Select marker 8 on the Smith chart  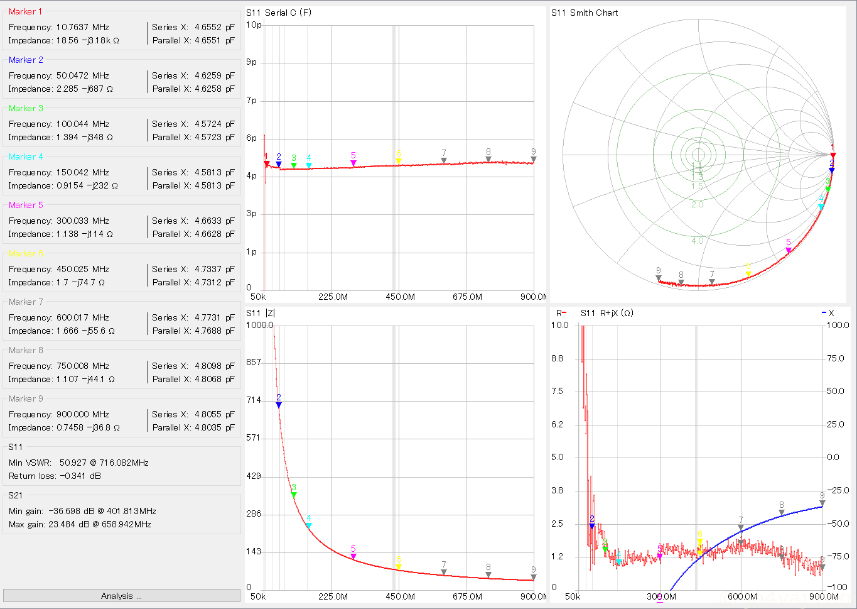pos(681,282)
